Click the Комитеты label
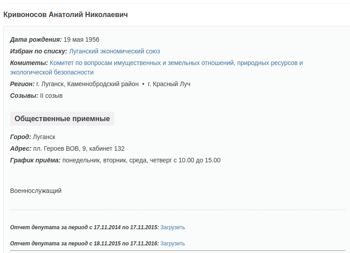The image size is (350, 253). [29, 63]
